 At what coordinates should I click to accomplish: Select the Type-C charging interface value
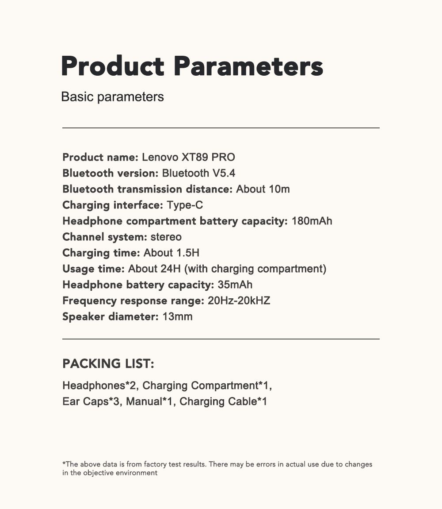pyautogui.click(x=185, y=205)
